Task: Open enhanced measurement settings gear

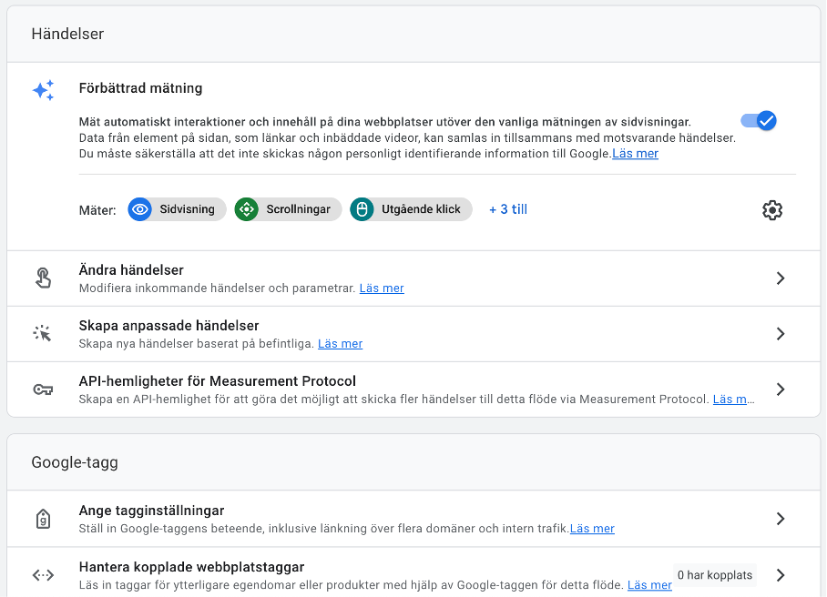Action: [772, 209]
